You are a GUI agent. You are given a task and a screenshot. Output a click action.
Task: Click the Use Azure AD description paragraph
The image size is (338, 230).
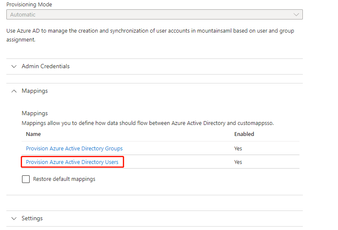(150, 35)
